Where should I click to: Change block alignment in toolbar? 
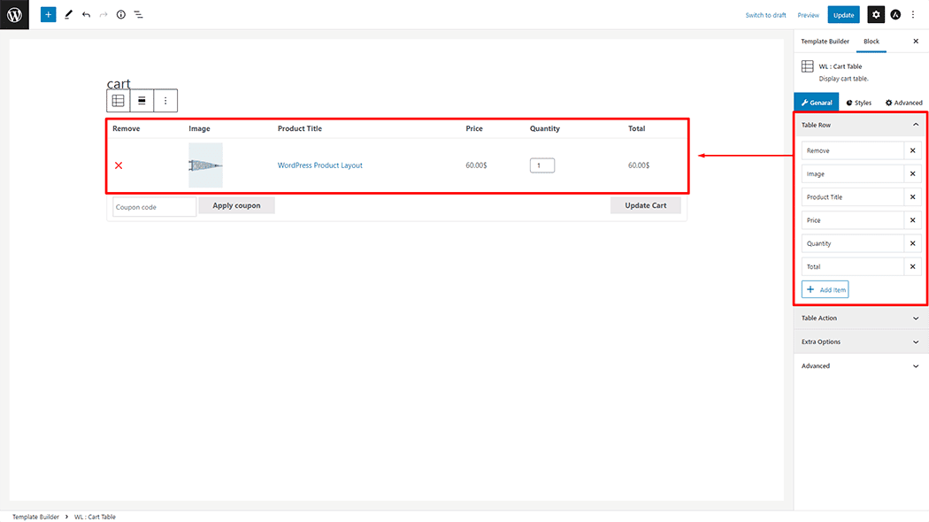[x=142, y=101]
